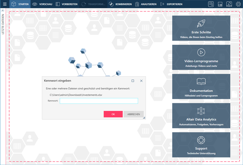
Task: Click the Letzte Dateien vertical label
Action: tap(3, 24)
